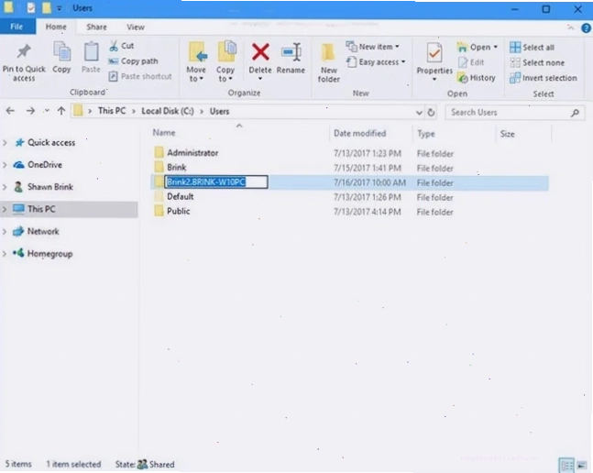Screen dimensions: 593x473
Task: Click Local Disk (C:) in address bar
Action: pyautogui.click(x=168, y=111)
